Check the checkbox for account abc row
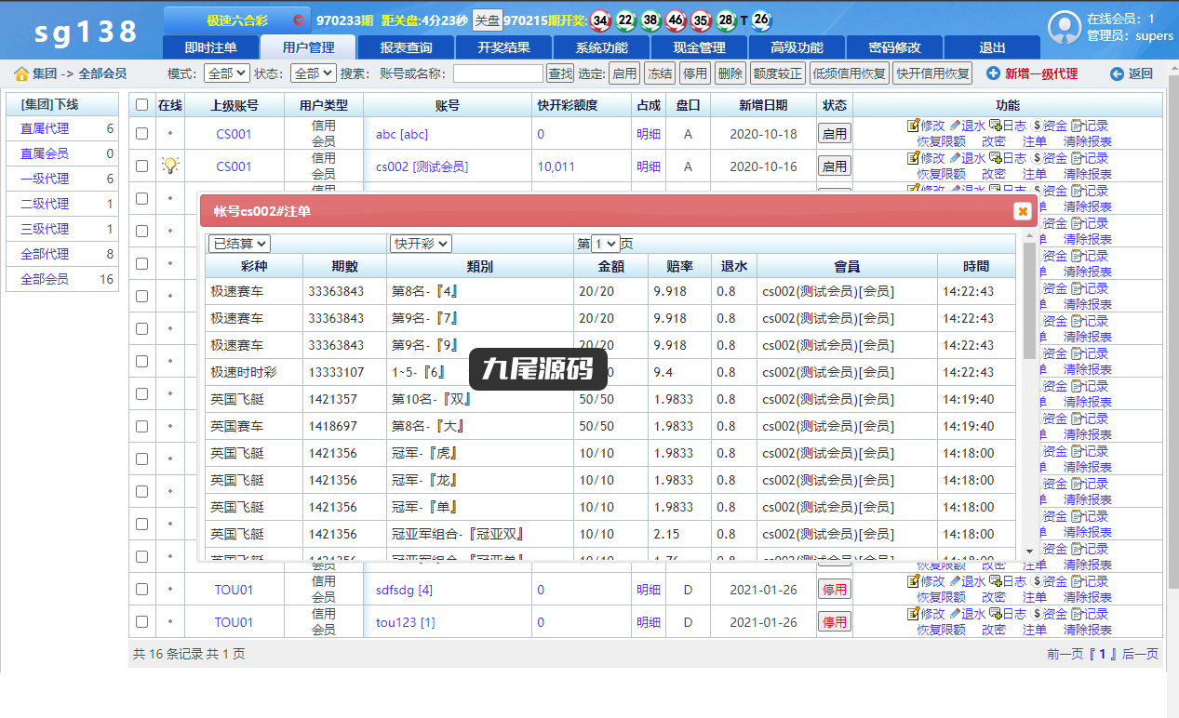1179x718 pixels. click(141, 133)
